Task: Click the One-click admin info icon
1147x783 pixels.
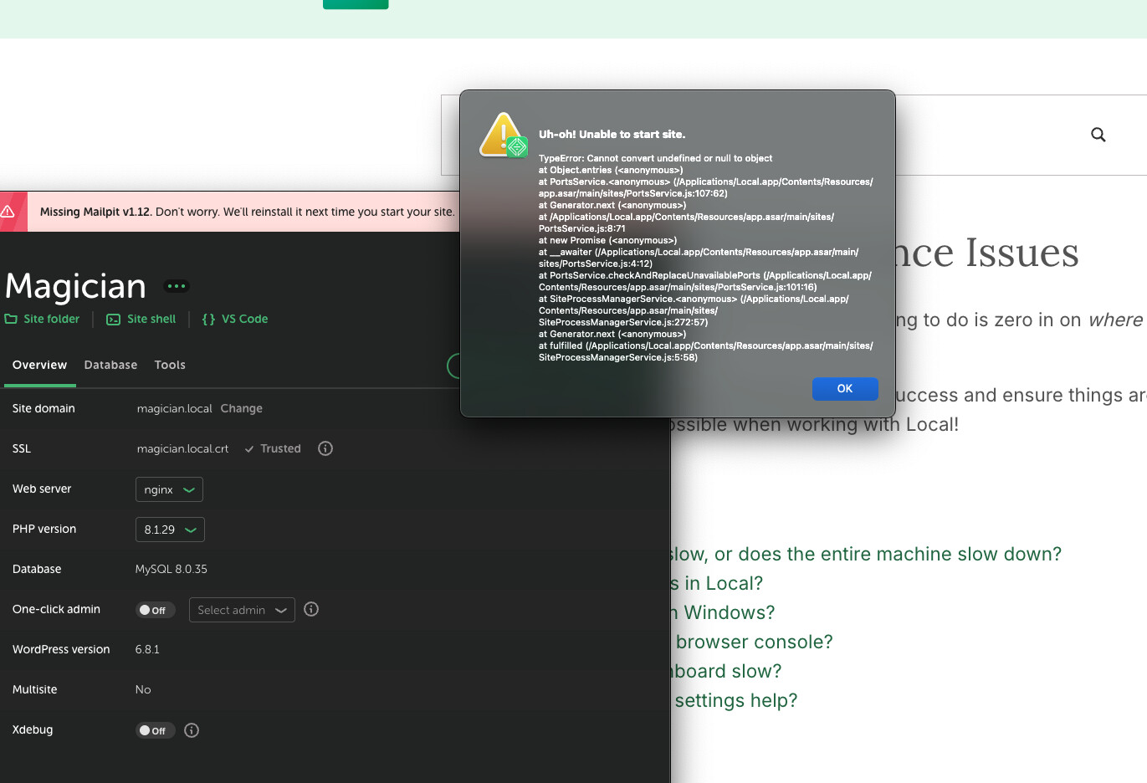Action: click(x=311, y=609)
